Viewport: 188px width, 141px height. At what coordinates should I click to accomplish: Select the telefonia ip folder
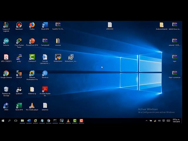[32, 90]
